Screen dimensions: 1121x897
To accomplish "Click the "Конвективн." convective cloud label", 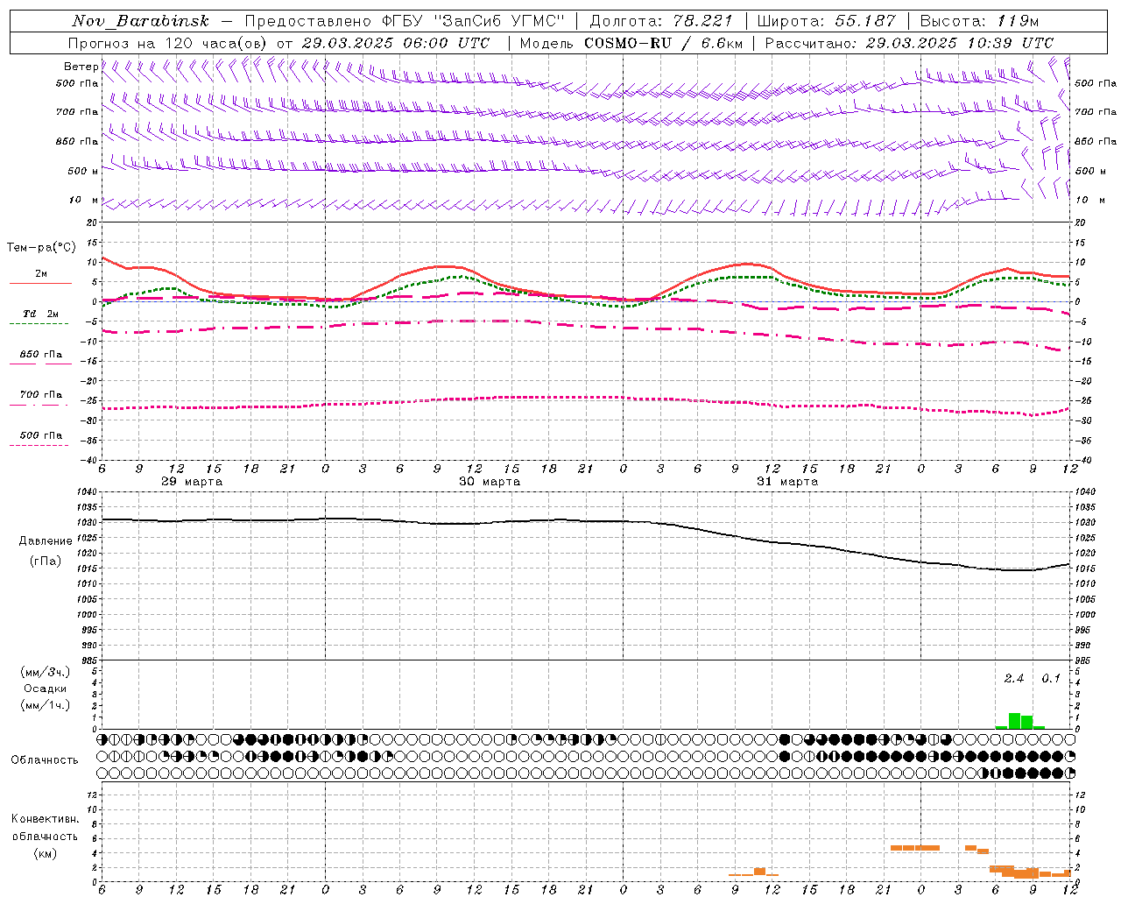I will [x=46, y=819].
